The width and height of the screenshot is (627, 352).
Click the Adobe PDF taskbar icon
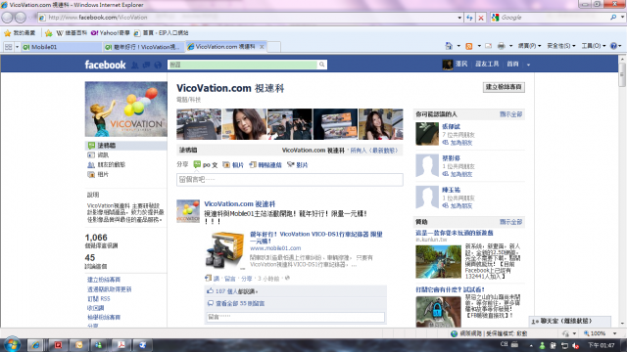[121, 345]
